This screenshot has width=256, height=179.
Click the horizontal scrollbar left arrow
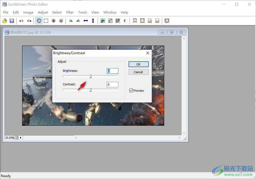click(x=76, y=138)
